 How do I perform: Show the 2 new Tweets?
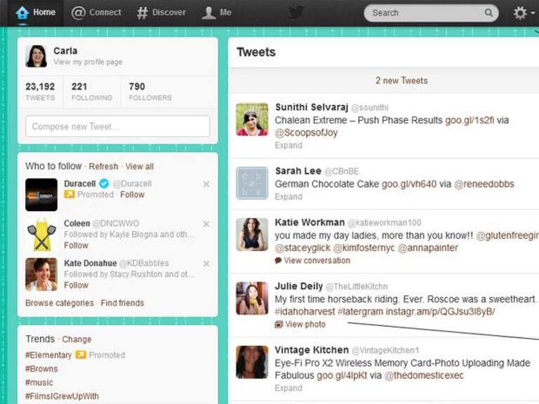click(401, 81)
